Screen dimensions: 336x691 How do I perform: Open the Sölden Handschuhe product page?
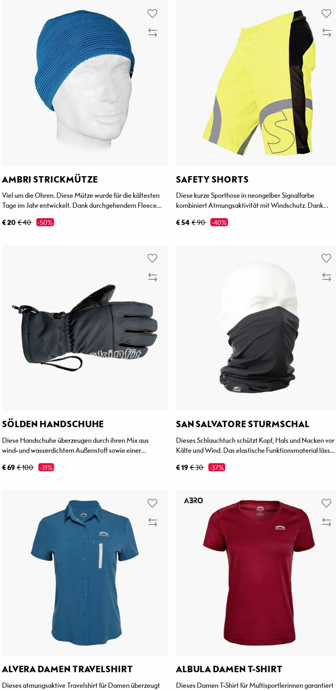tap(53, 424)
